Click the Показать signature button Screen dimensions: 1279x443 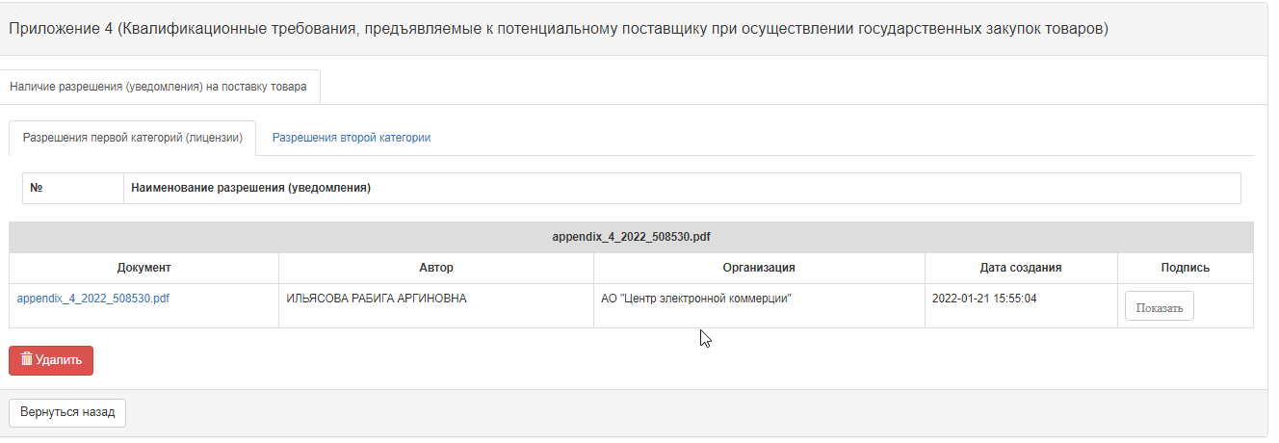1160,306
